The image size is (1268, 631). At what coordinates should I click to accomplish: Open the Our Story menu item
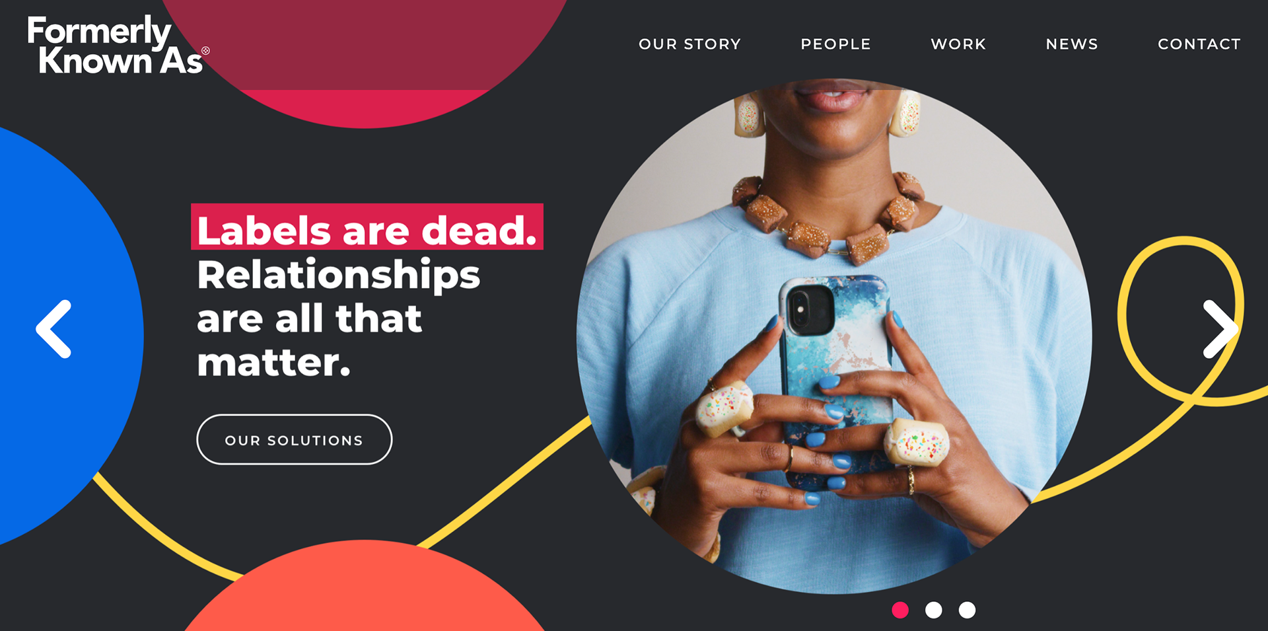coord(689,44)
